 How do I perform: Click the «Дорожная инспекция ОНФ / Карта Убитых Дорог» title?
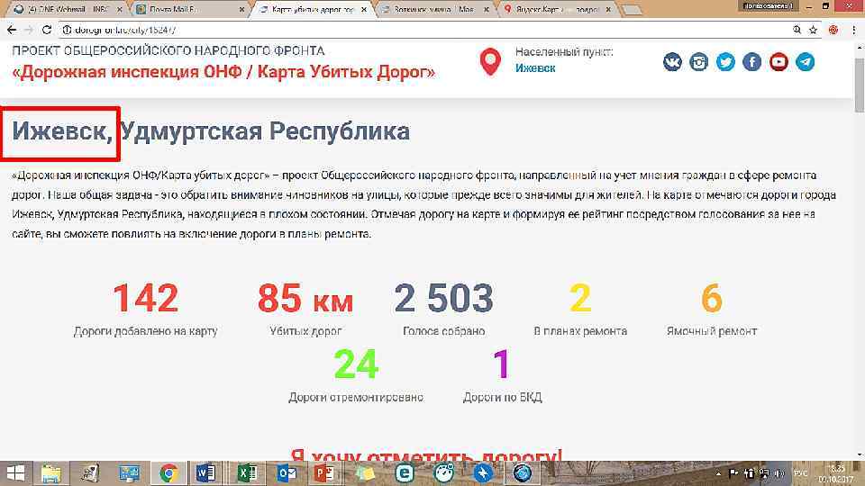coord(223,72)
